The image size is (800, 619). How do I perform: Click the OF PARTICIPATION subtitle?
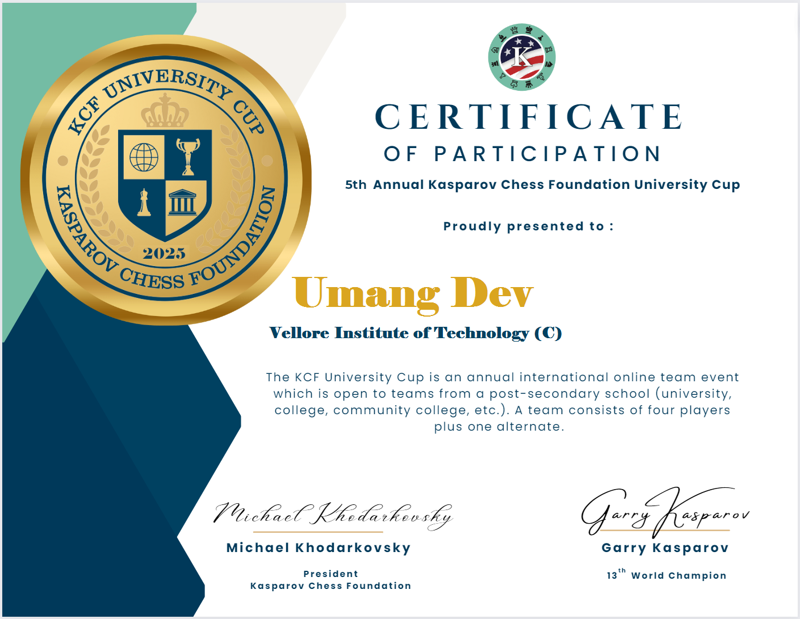522,154
